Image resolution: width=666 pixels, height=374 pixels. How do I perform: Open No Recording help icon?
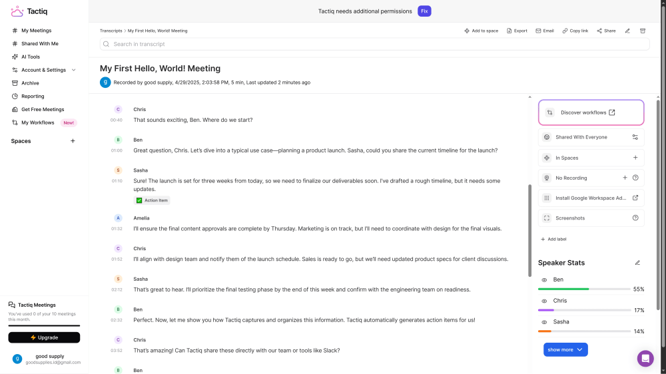tap(635, 178)
